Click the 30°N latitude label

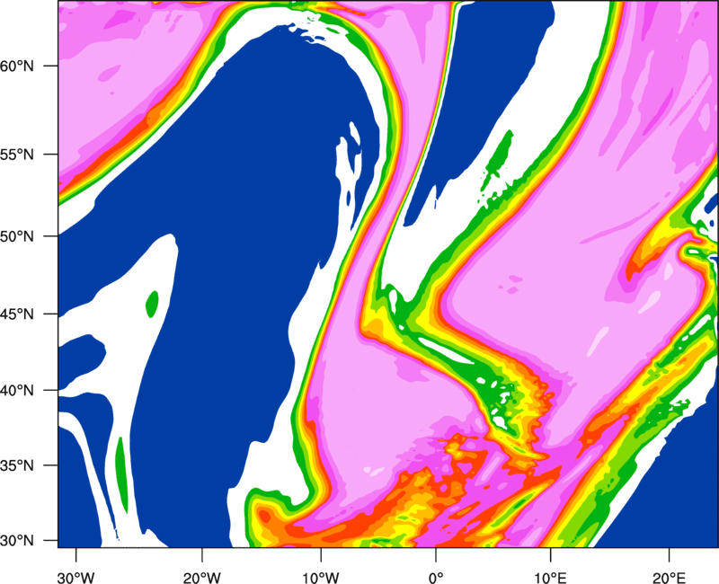(x=17, y=541)
